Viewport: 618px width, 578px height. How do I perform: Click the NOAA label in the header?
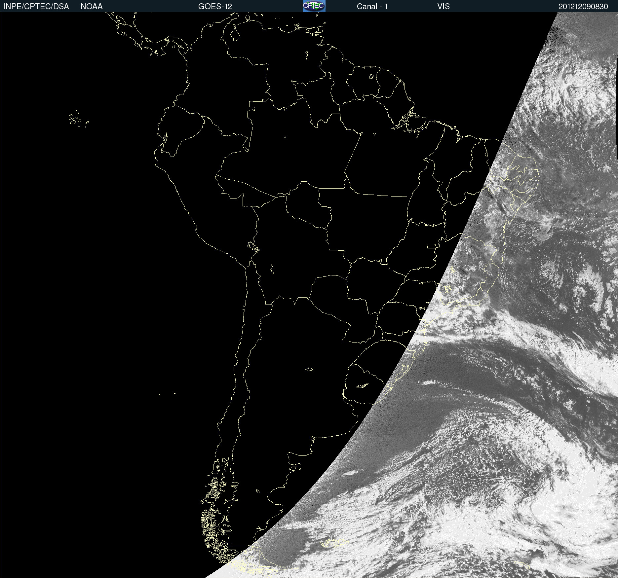click(92, 7)
